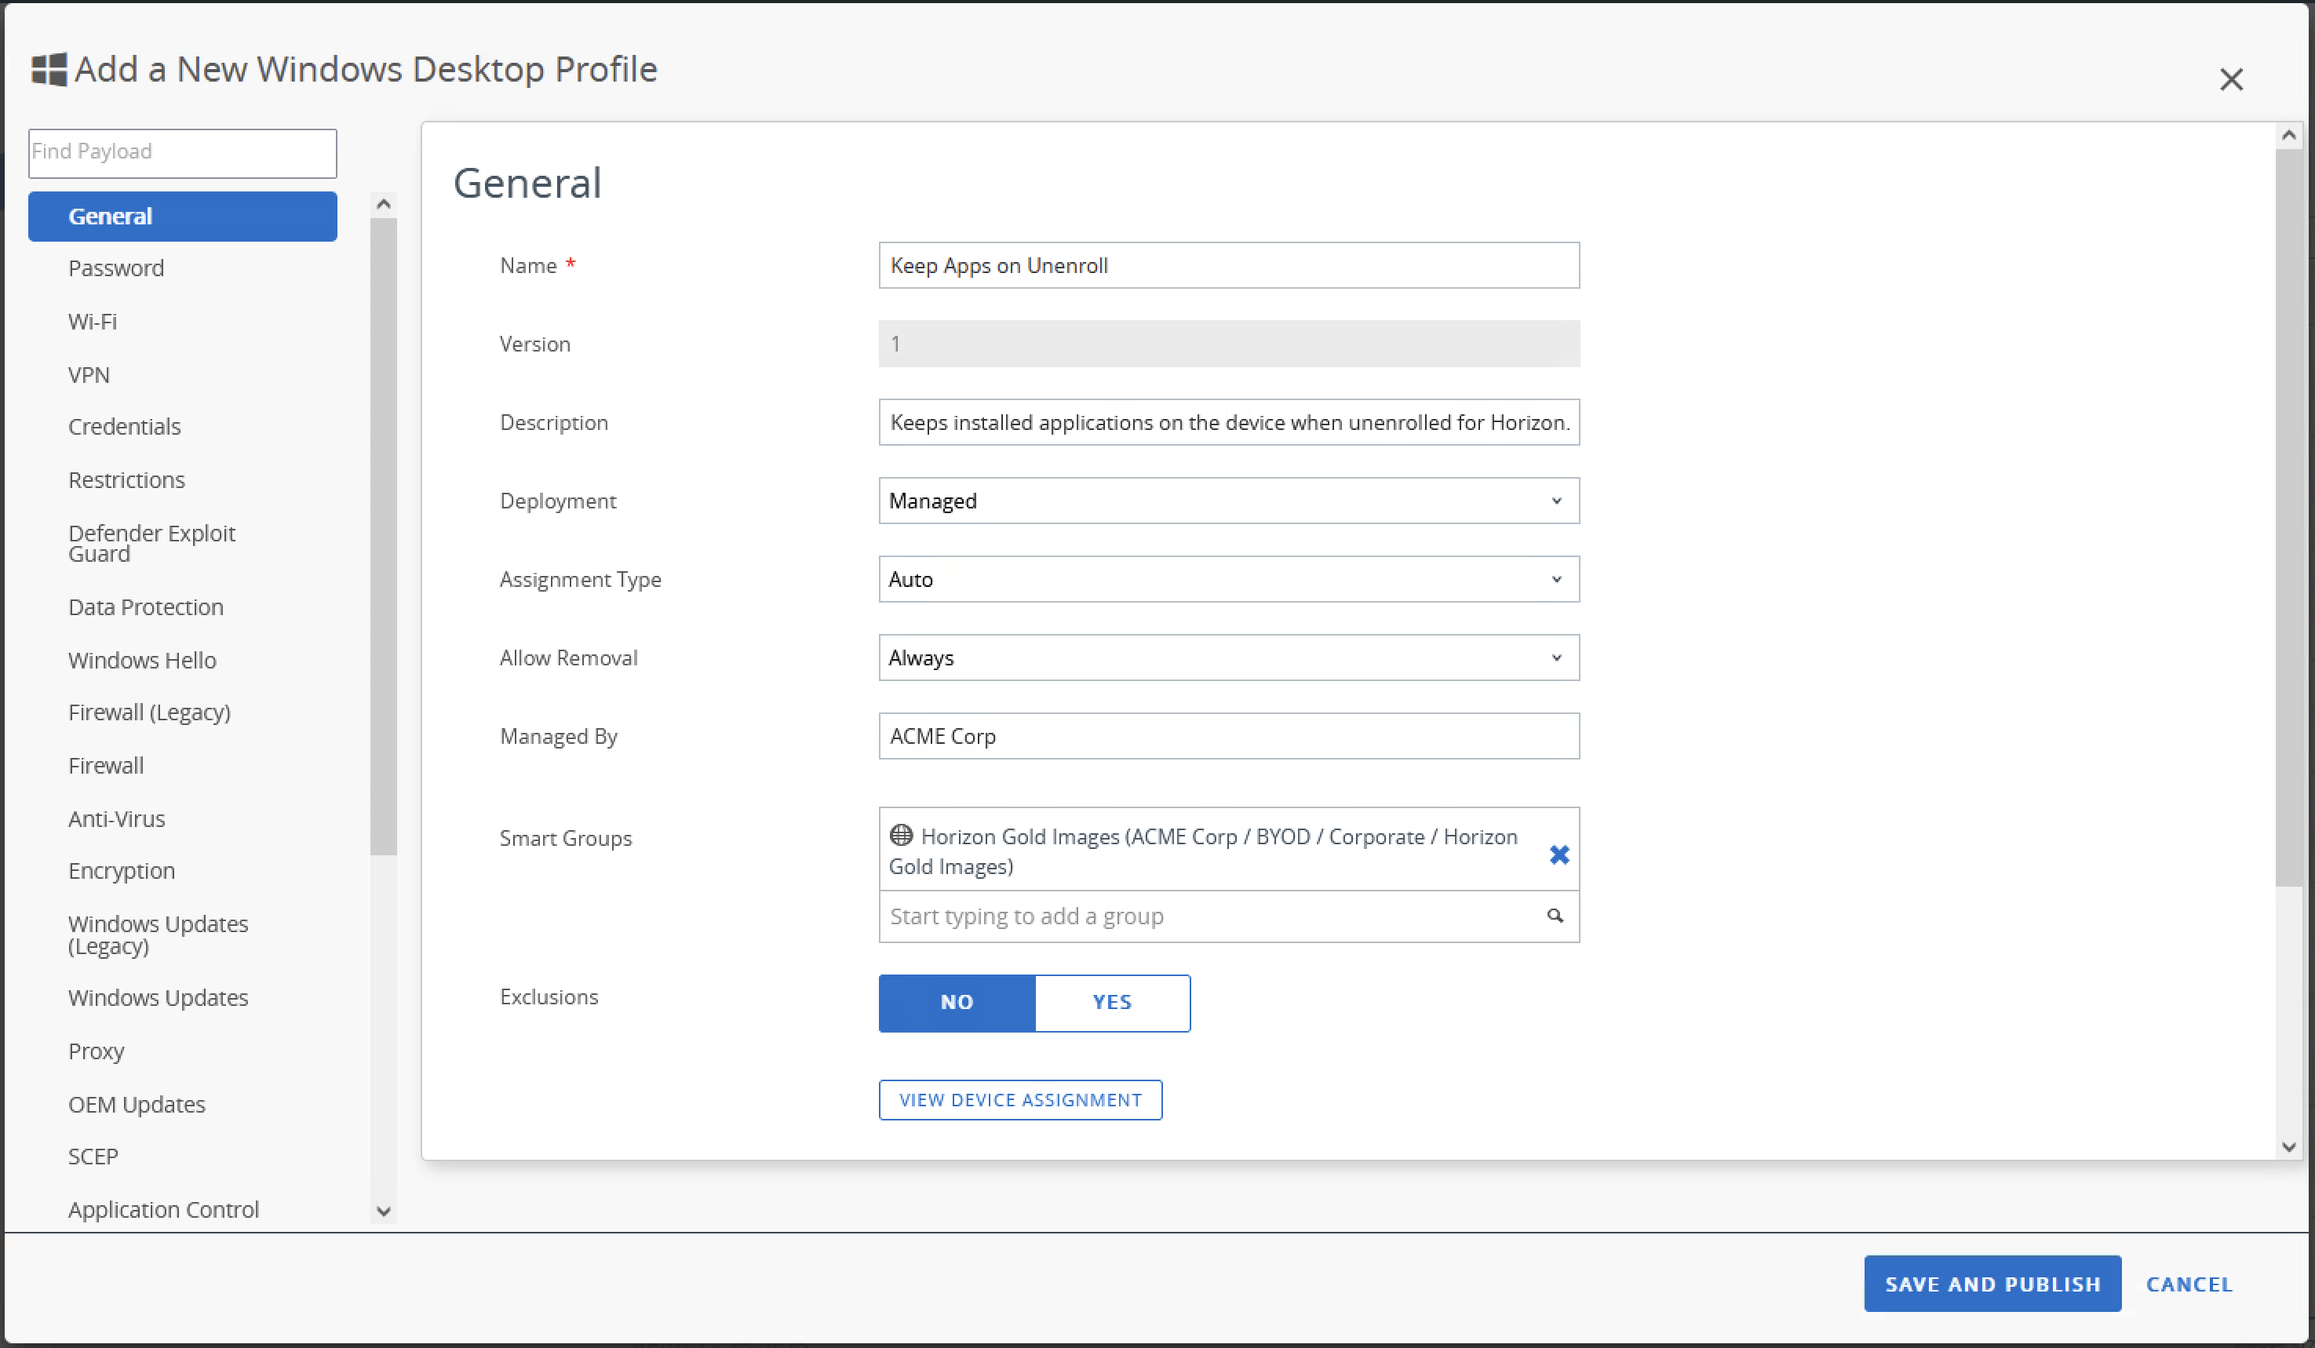Close the profile dialog with X

tap(2230, 80)
